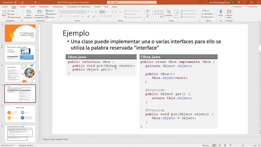Toggle the Notas pane in status bar
261x147 pixels.
pos(206,145)
